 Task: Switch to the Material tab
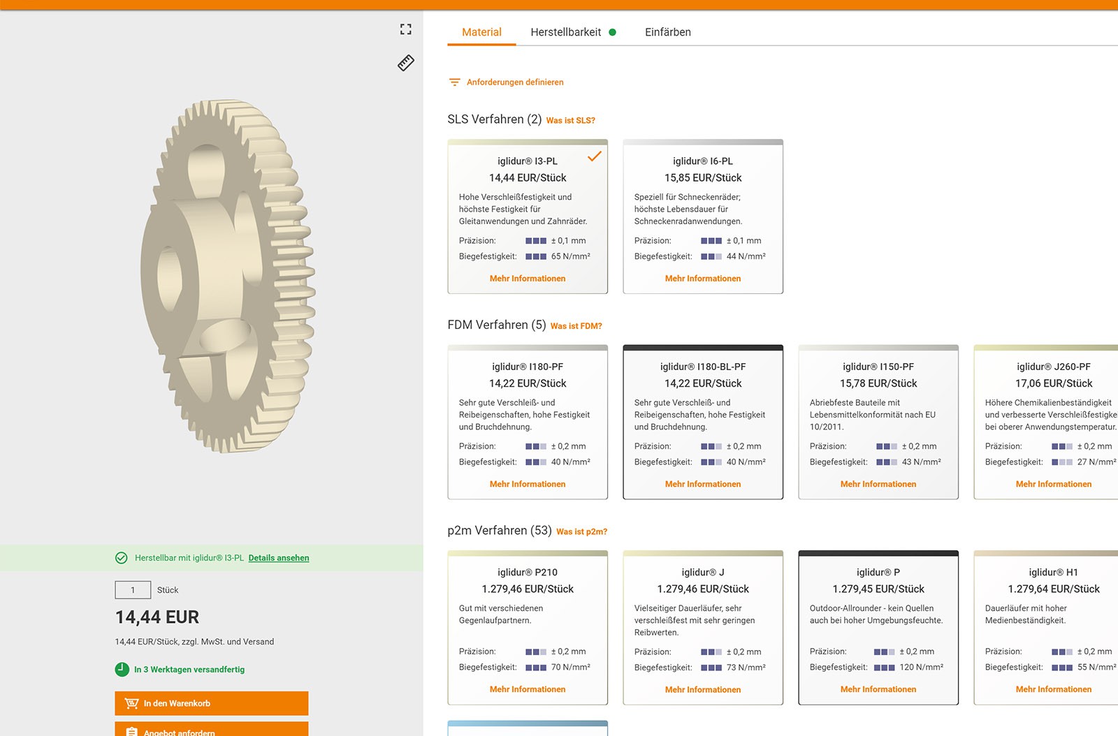coord(481,32)
